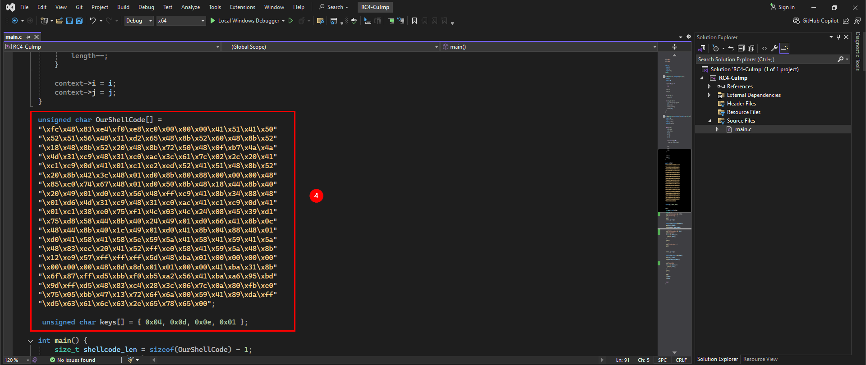Viewport: 866px width, 365px height.
Task: Collapse the main() function fold
Action: pyautogui.click(x=30, y=341)
